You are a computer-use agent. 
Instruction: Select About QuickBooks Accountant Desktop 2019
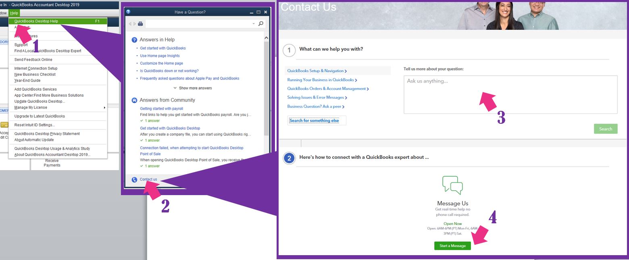point(52,155)
